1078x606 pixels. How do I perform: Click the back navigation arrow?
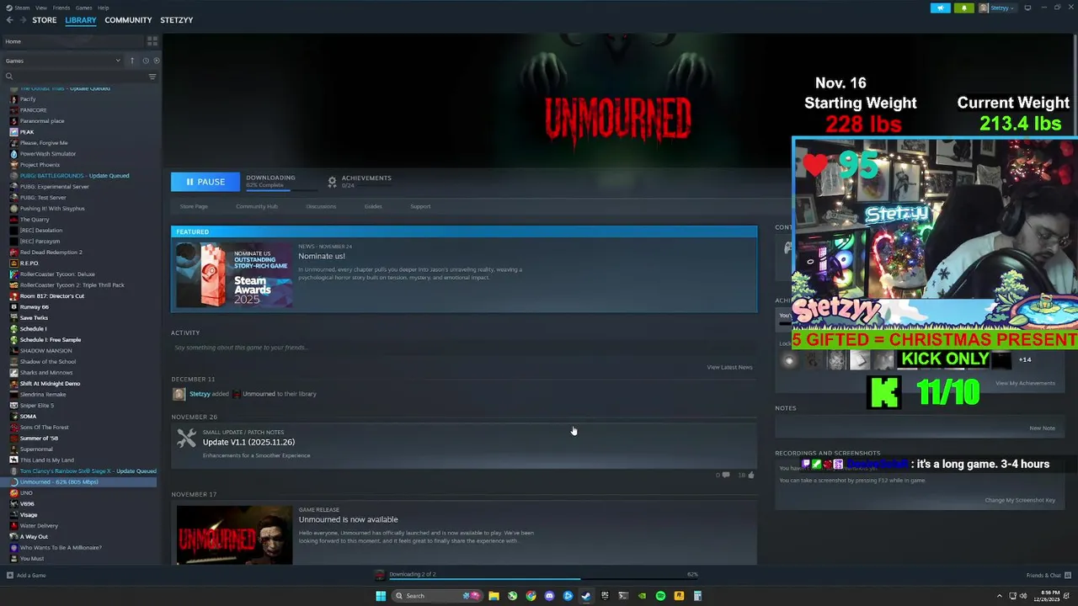tap(9, 20)
